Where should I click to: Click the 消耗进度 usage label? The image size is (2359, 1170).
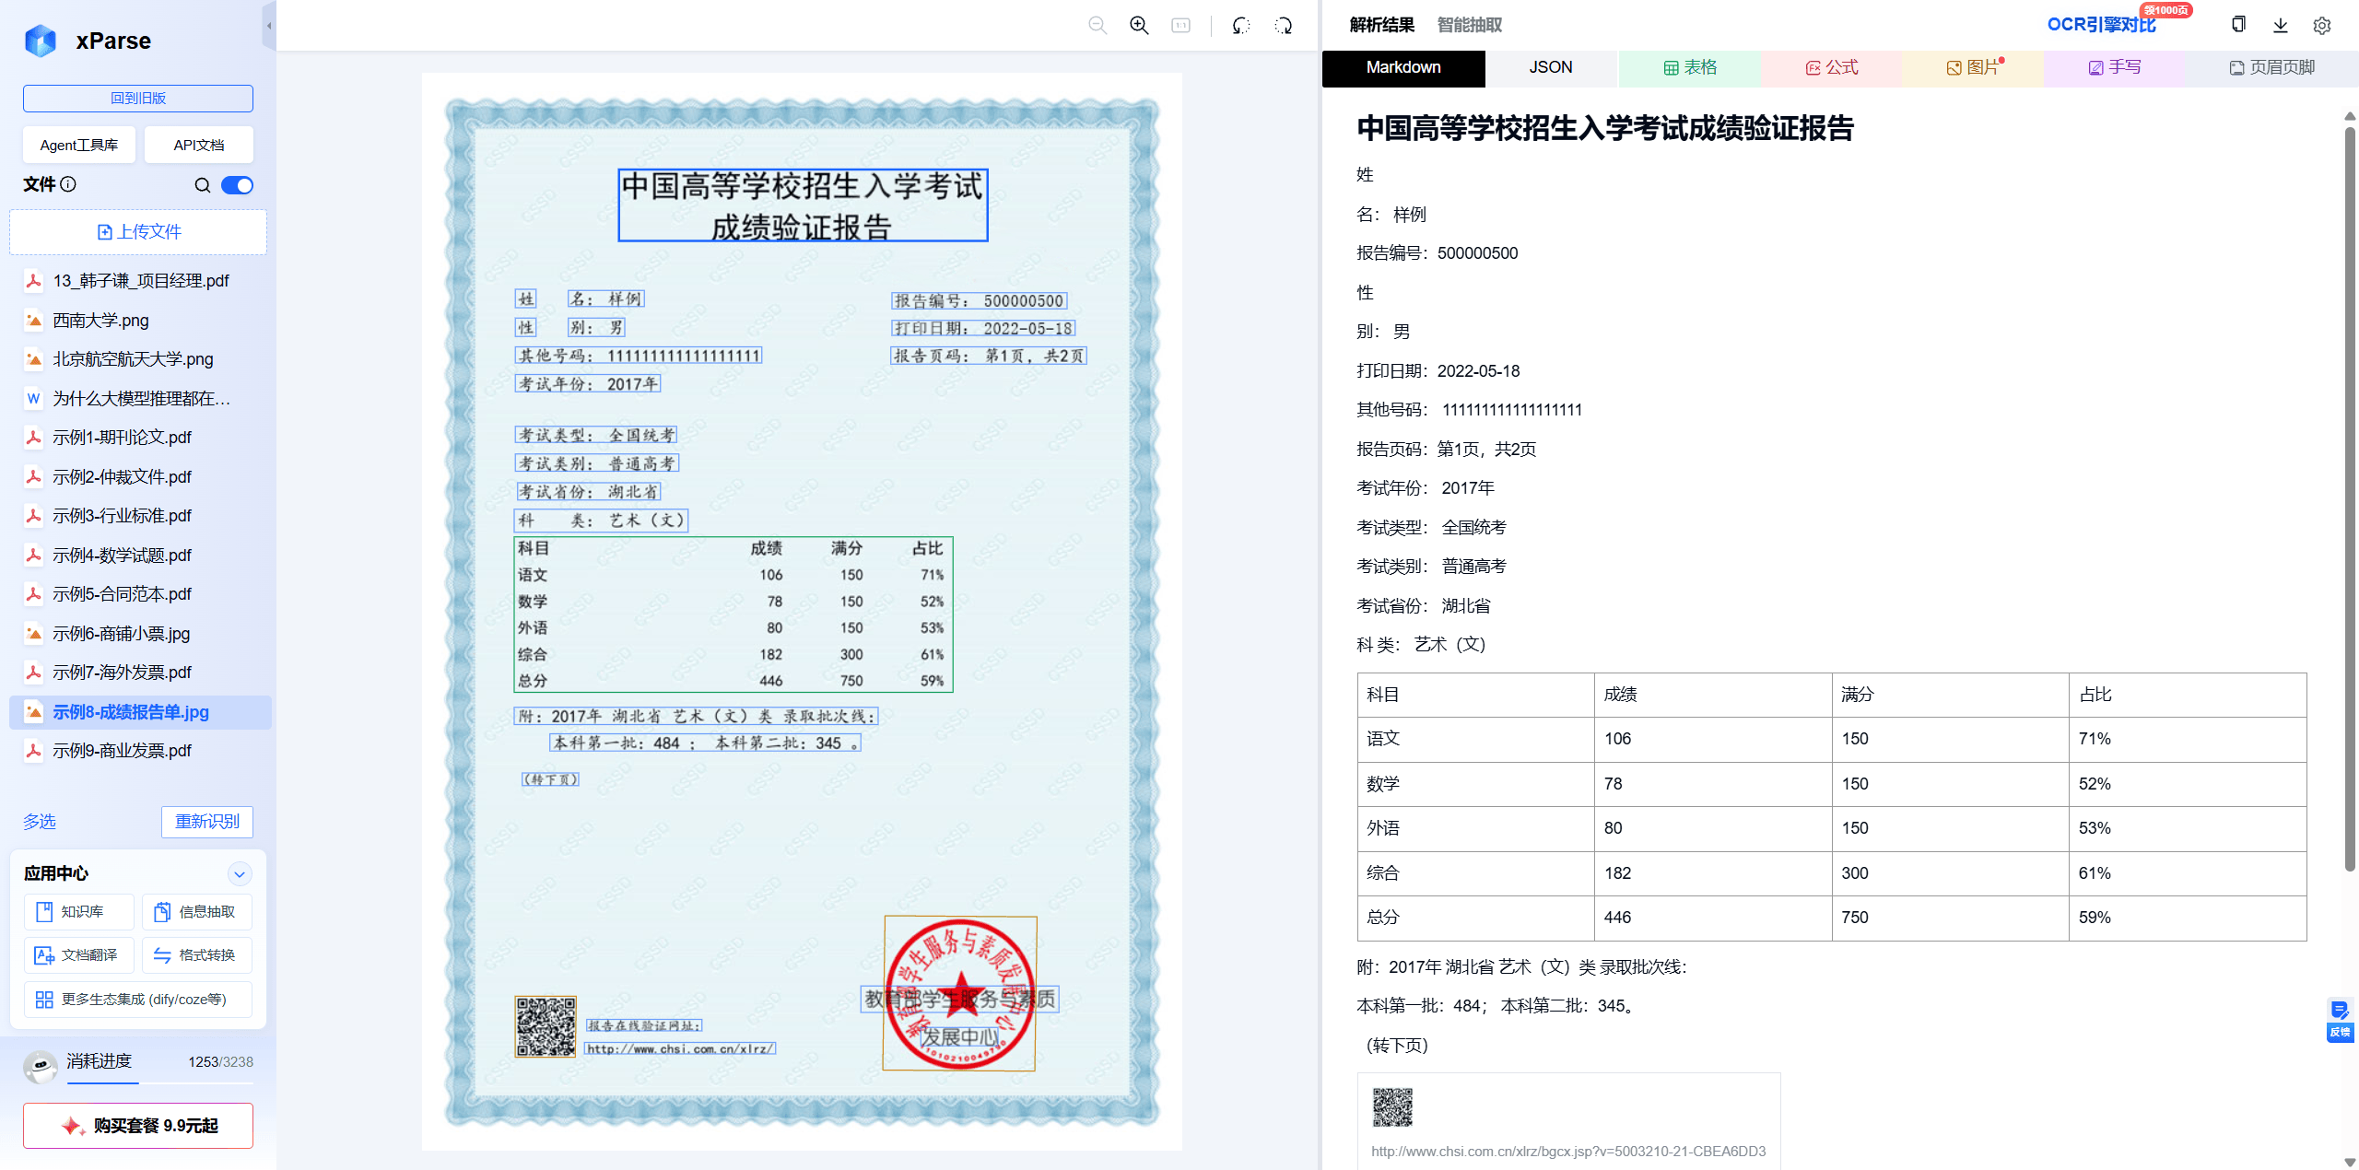pos(100,1061)
